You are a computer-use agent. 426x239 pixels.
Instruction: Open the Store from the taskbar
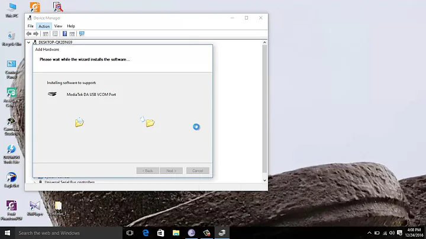pyautogui.click(x=161, y=232)
